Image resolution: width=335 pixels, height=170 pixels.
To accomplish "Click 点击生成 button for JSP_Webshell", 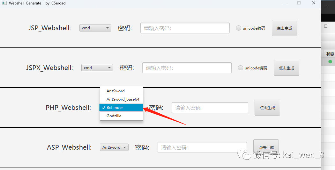I will [284, 28].
